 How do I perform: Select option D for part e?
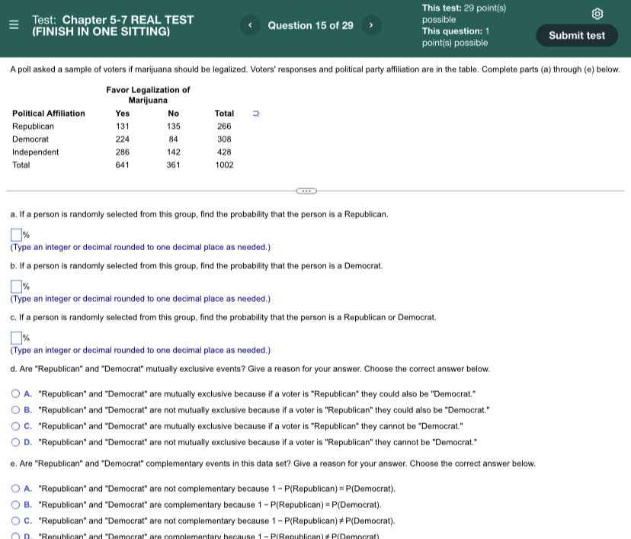click(15, 536)
